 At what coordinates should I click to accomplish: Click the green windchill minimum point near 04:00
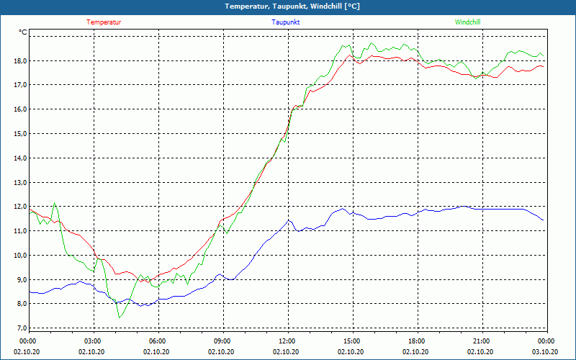(120, 318)
